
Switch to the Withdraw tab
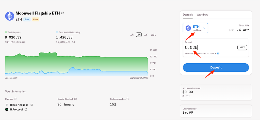202,15
